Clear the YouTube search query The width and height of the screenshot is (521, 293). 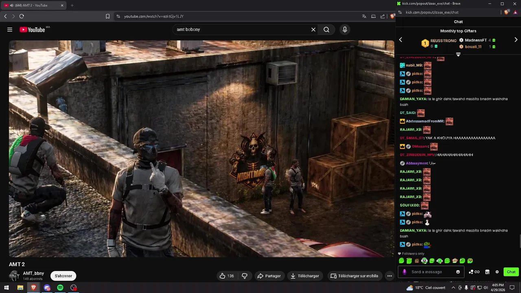click(x=313, y=30)
